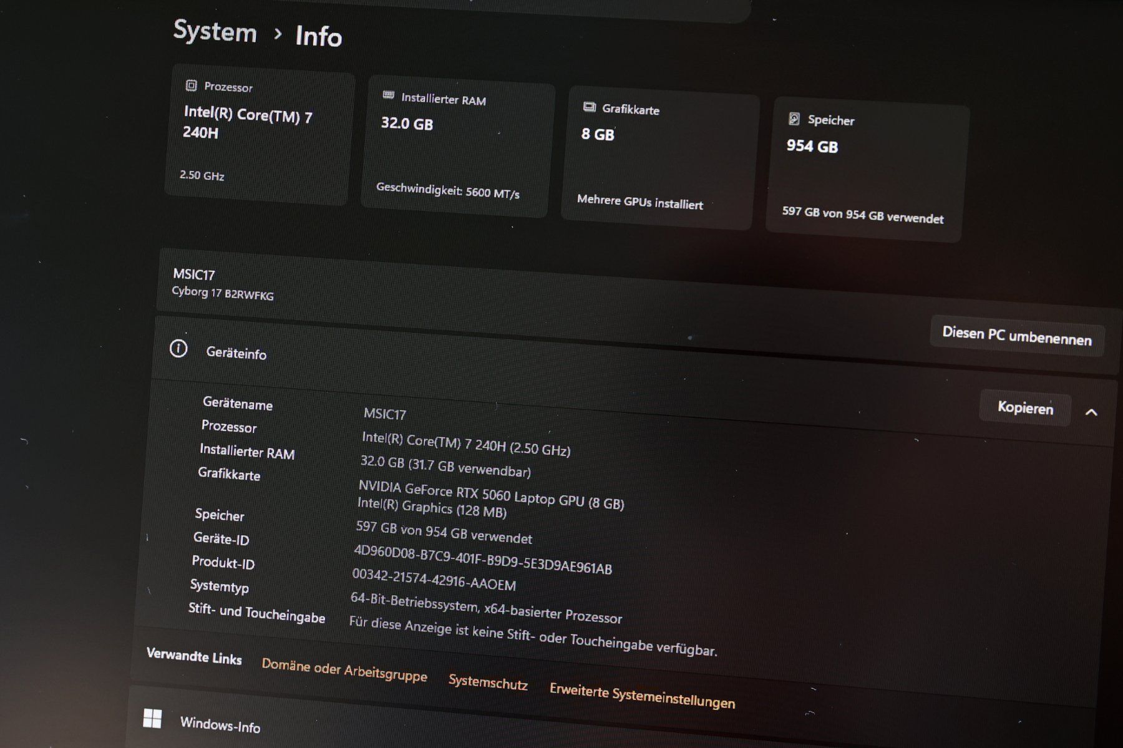Click '64-Bit-Betriebssystem' Systemtyp value
Image resolution: width=1123 pixels, height=748 pixels.
click(x=486, y=608)
